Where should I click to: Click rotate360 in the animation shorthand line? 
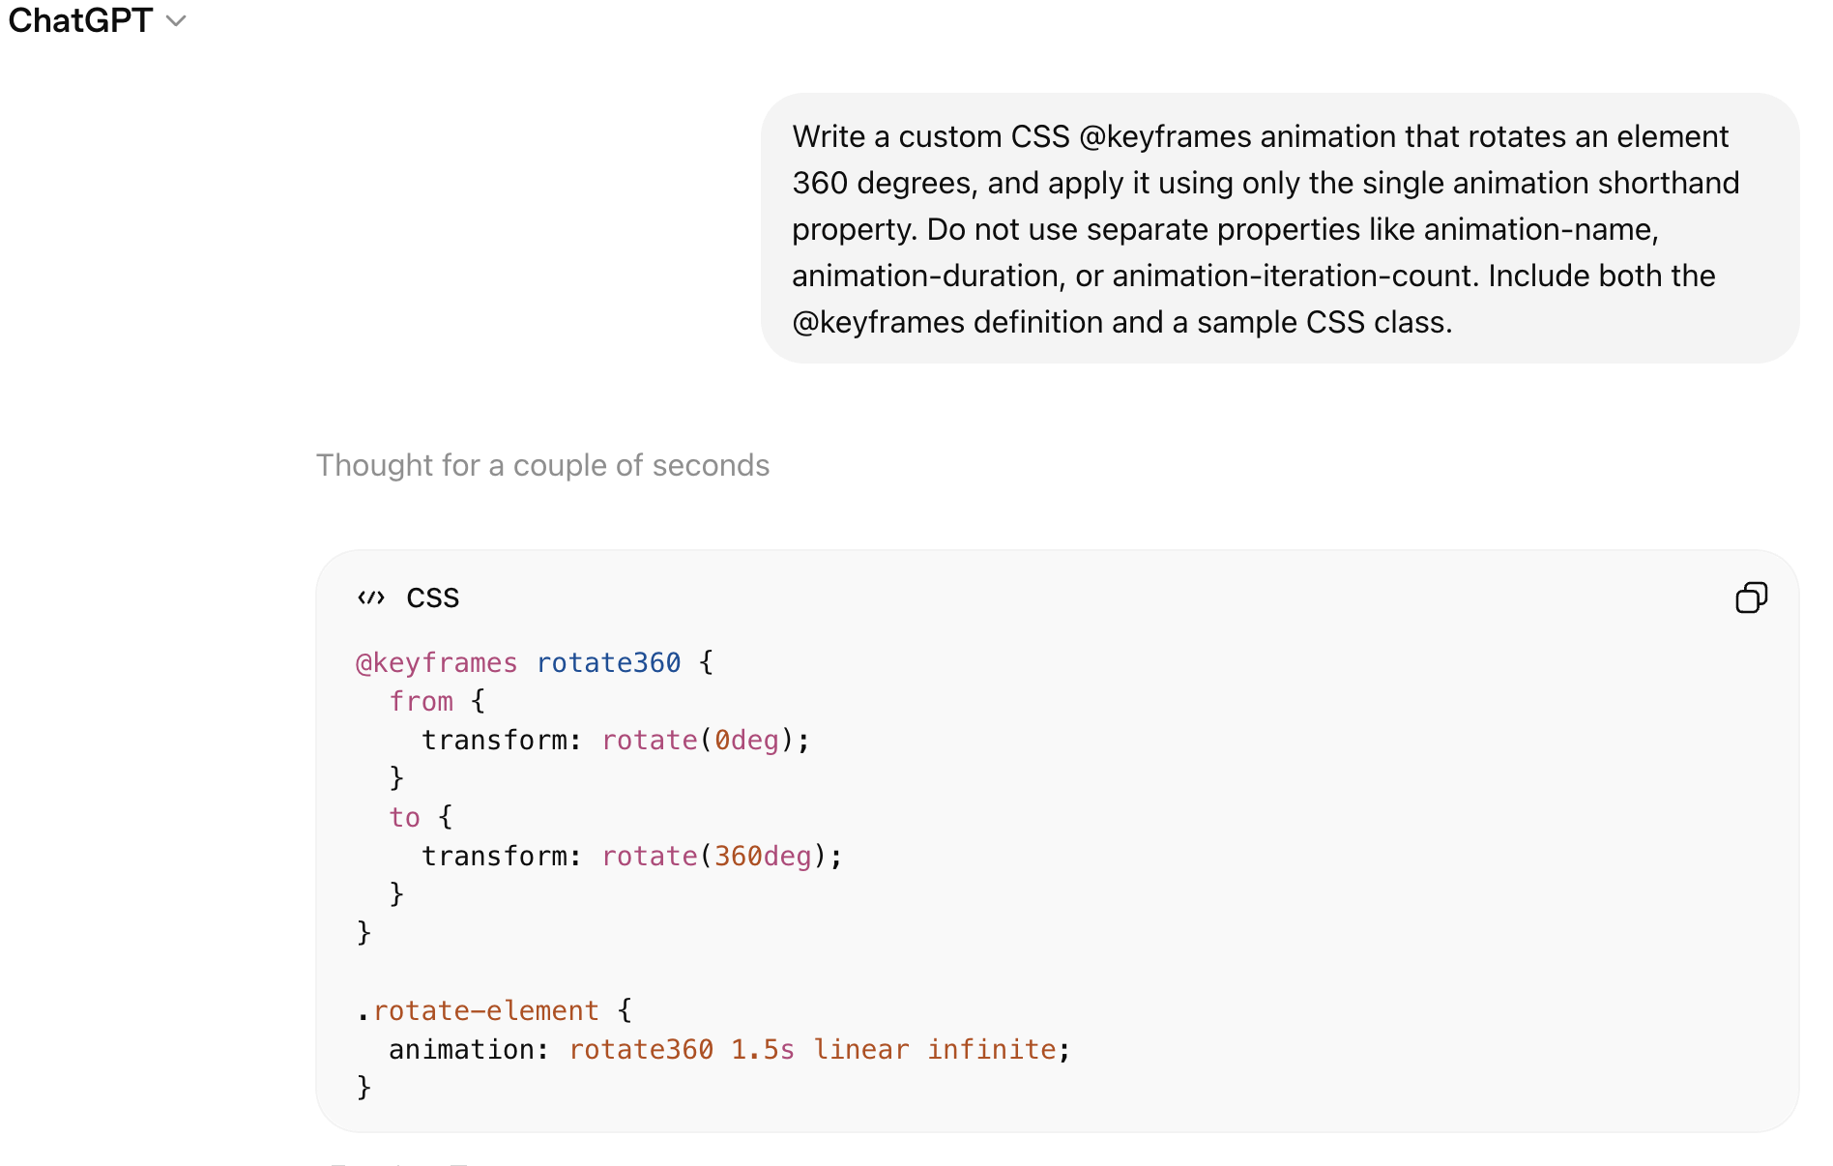[641, 1050]
